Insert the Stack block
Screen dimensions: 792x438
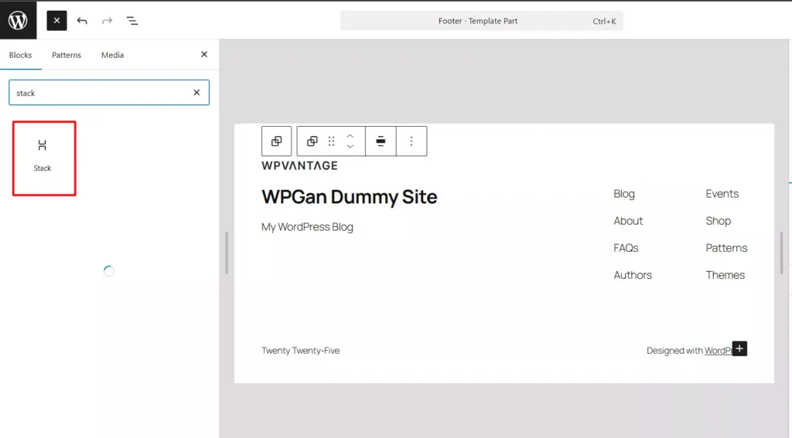click(44, 158)
